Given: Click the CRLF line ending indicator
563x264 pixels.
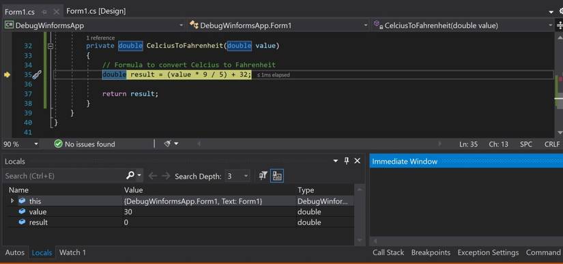Looking at the screenshot, I should [x=552, y=144].
